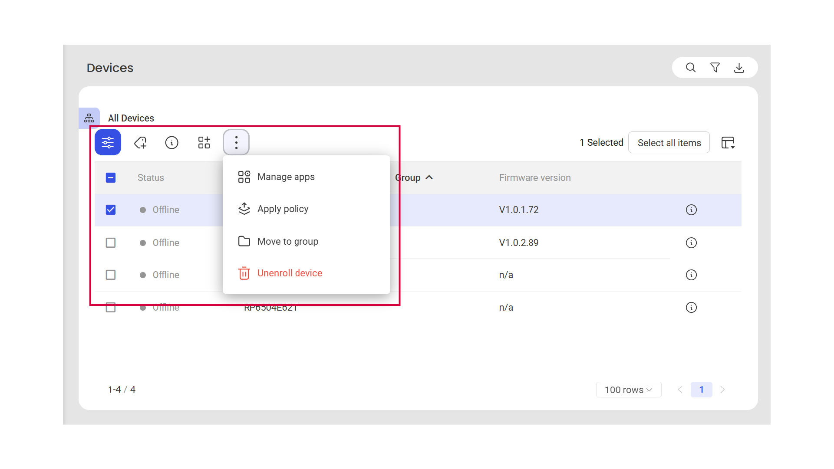Click the blue sliders control icon
The width and height of the screenshot is (834, 469).
click(108, 142)
